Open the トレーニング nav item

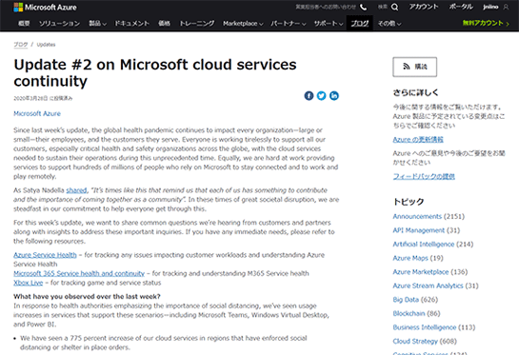pyautogui.click(x=196, y=24)
